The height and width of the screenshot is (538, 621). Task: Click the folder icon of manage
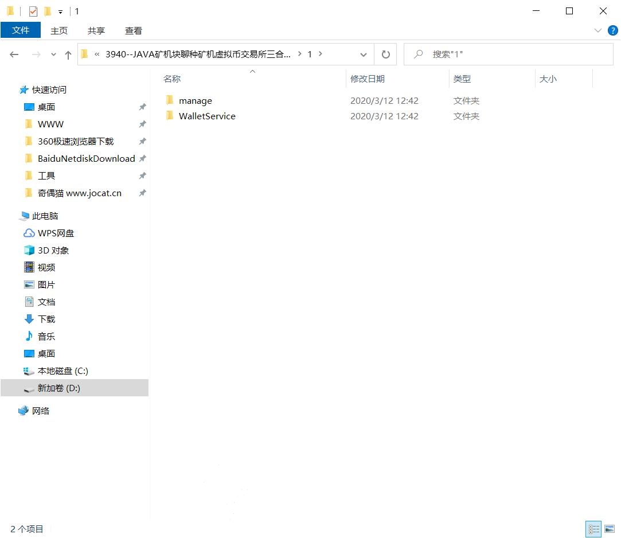(170, 100)
